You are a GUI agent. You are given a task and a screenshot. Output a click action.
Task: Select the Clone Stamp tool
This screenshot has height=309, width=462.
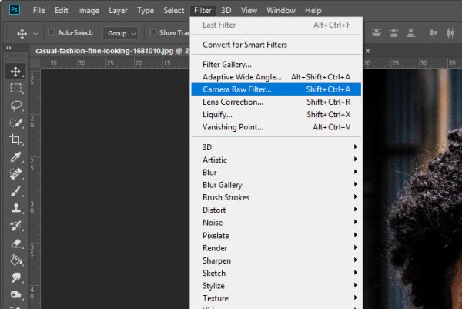click(15, 209)
